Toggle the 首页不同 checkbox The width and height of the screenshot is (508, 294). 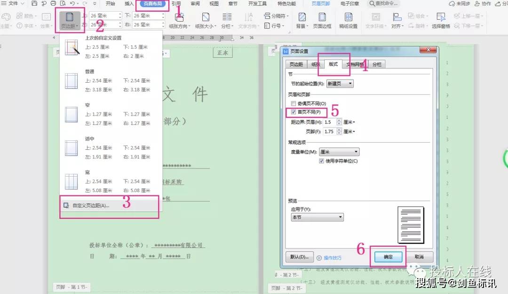point(294,112)
